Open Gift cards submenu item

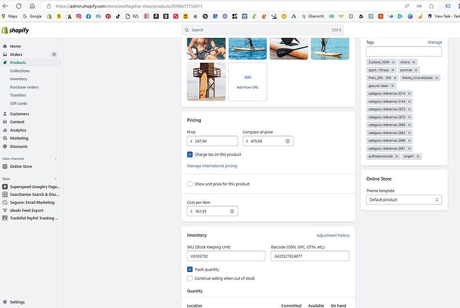tap(19, 103)
